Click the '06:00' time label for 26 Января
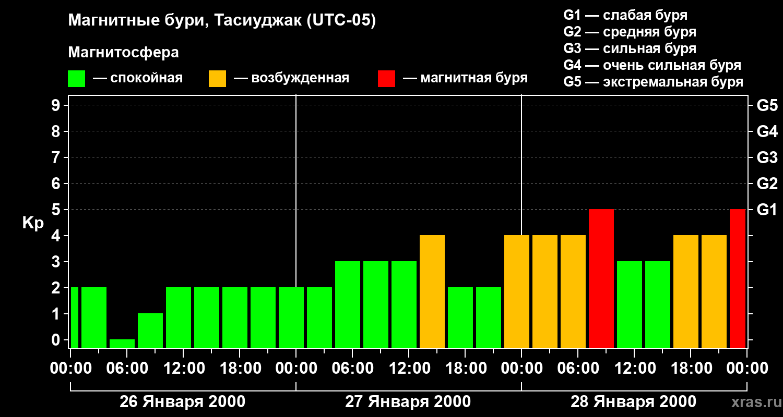The height and width of the screenshot is (417, 783). [127, 369]
